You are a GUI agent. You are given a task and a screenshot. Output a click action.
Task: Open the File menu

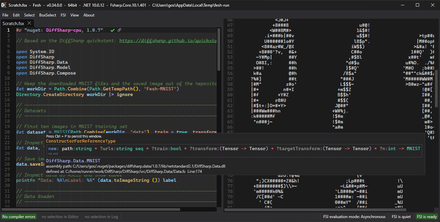click(x=5, y=15)
